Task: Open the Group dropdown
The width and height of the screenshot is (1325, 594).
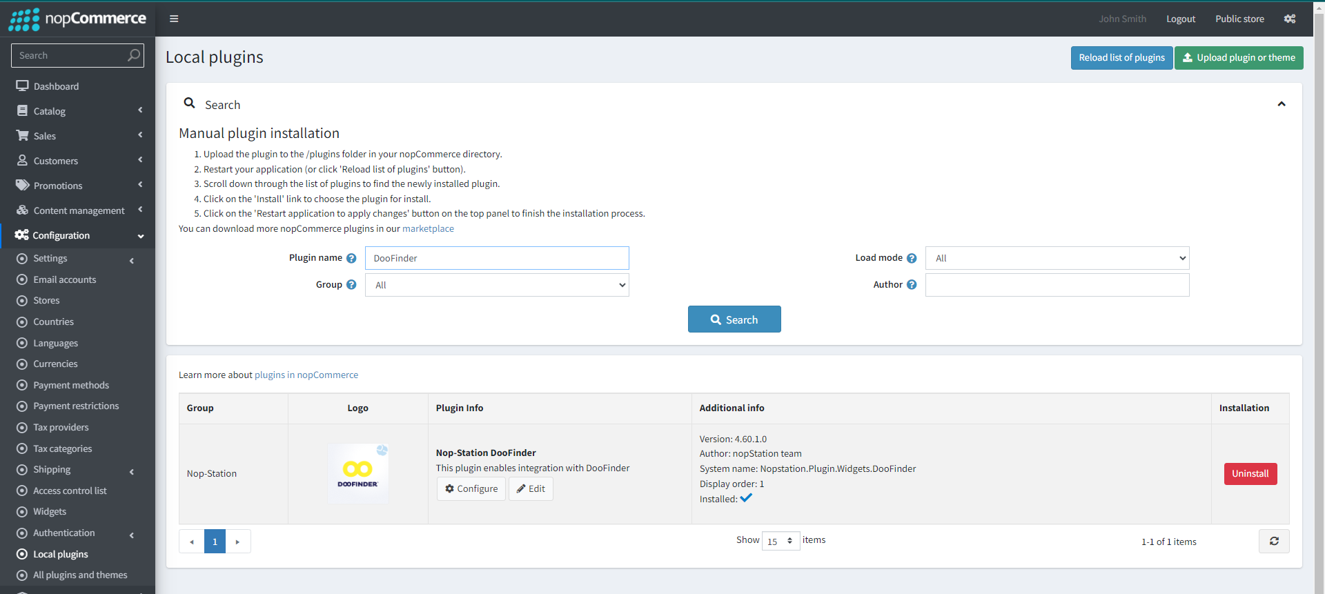Action: click(497, 285)
